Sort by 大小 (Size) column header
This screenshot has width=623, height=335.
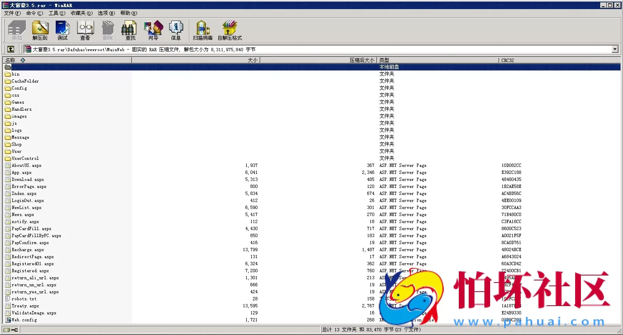(x=253, y=60)
